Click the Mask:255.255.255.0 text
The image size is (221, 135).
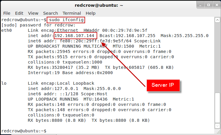point(184,36)
